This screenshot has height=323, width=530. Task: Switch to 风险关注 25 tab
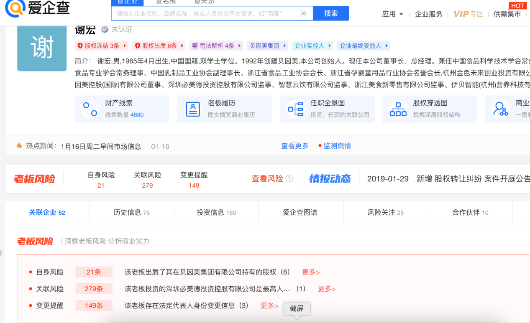(385, 212)
